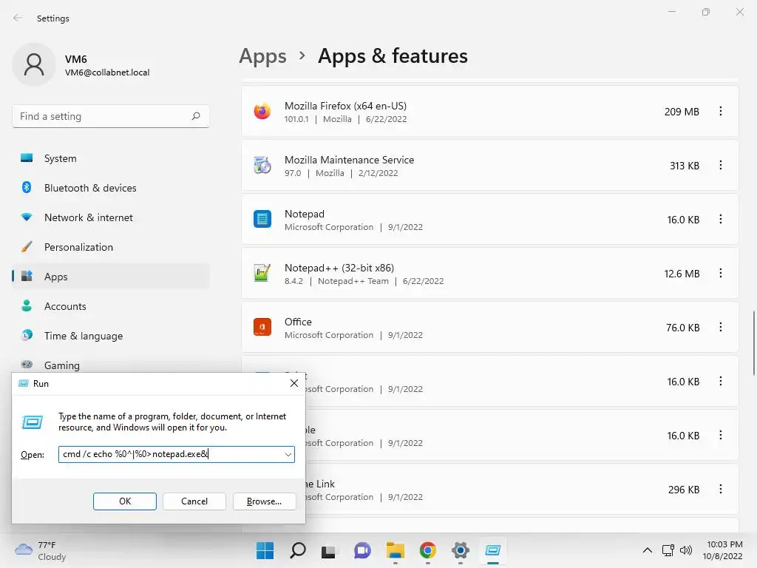Click OK in Run dialog
Screen dimensions: 757x568
coord(124,501)
